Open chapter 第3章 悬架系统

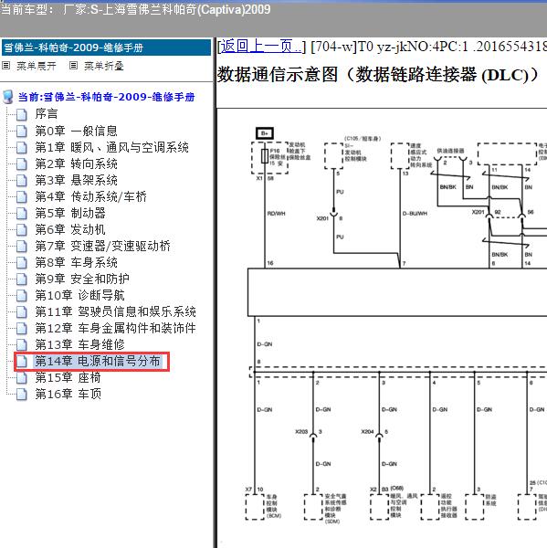pos(76,180)
